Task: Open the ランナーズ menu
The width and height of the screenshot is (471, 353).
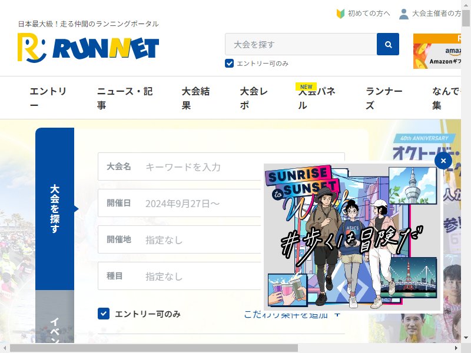Action: (x=384, y=98)
